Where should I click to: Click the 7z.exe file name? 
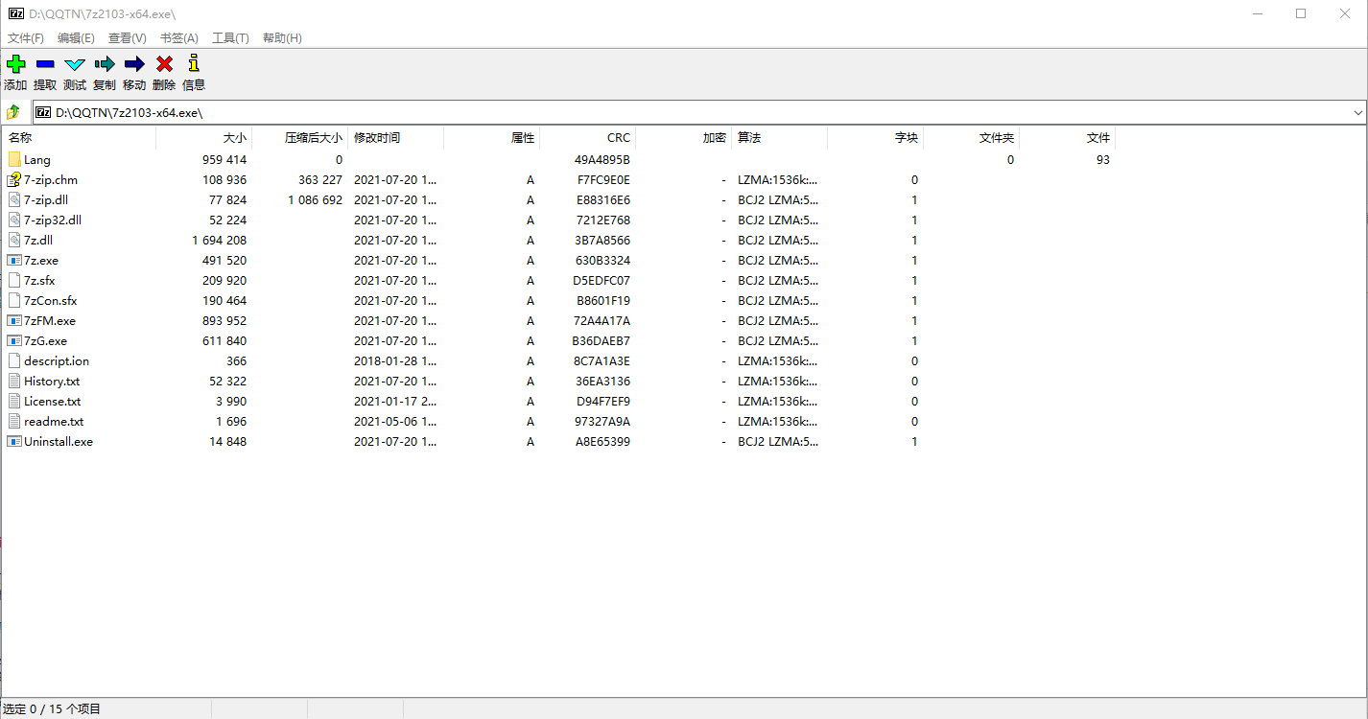point(41,261)
